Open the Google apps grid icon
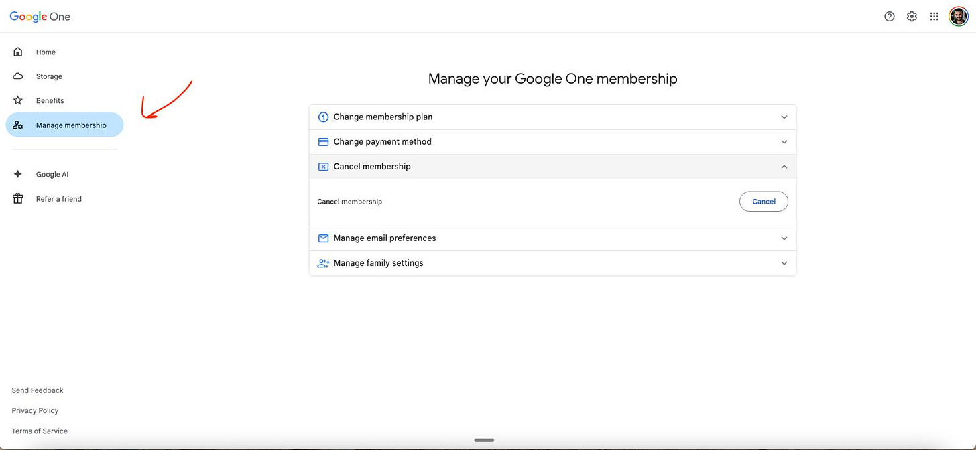The width and height of the screenshot is (976, 450). pos(934,17)
